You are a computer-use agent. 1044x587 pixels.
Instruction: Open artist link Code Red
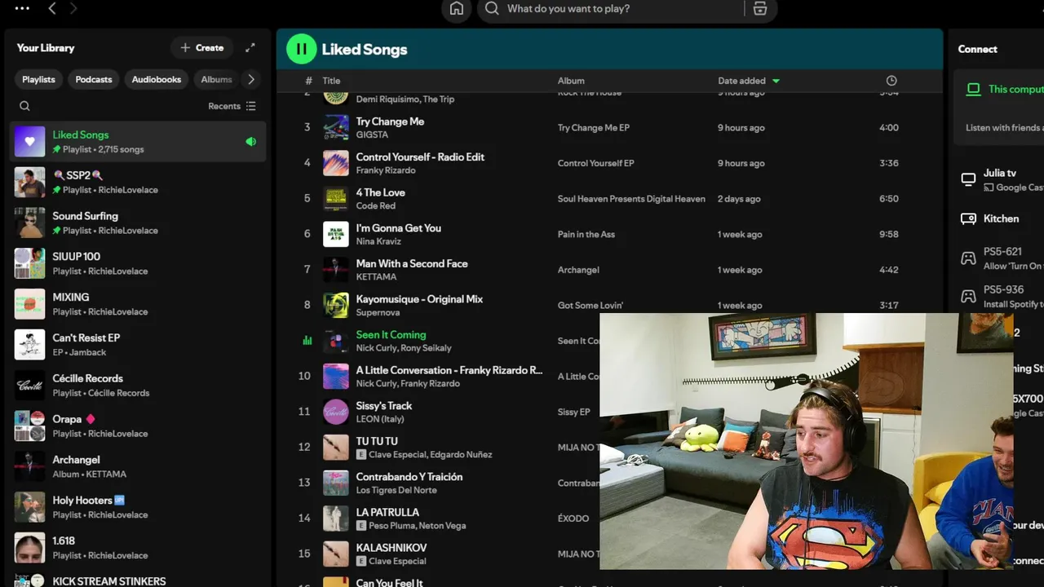(x=375, y=205)
